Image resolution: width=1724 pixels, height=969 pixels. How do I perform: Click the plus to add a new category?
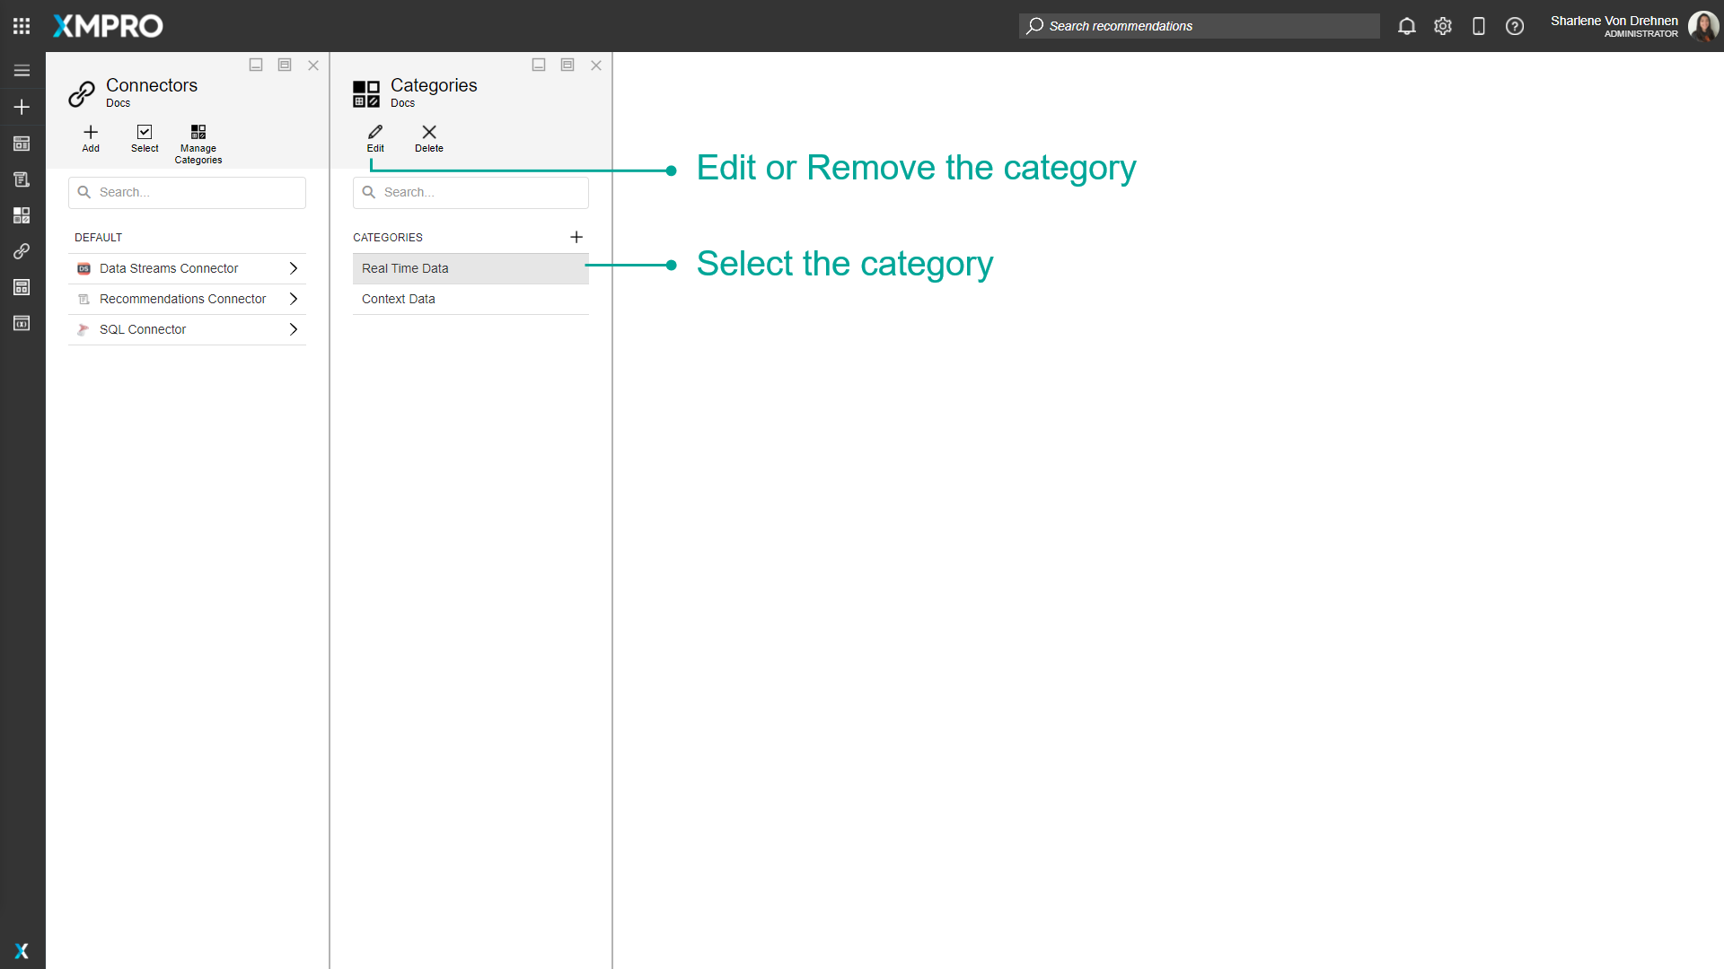(576, 237)
